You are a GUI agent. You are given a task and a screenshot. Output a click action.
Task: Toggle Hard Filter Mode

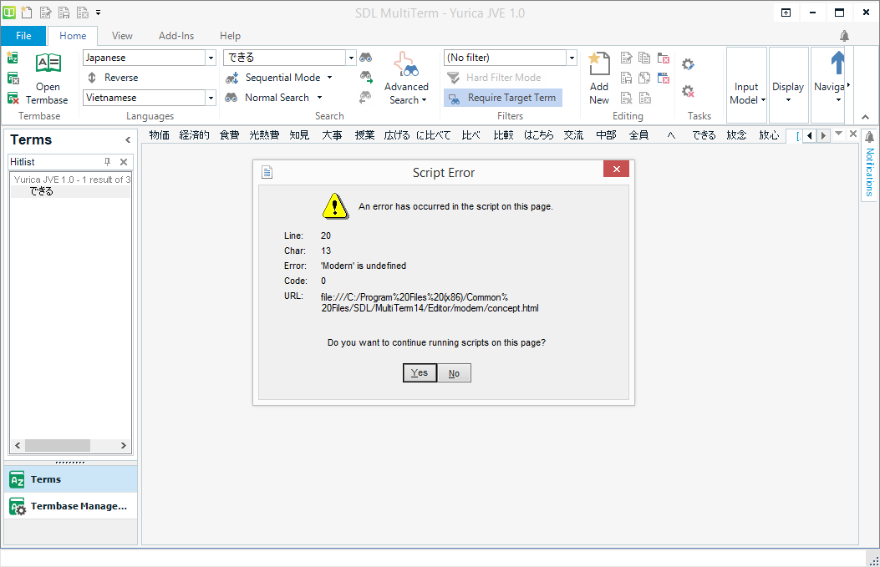click(494, 78)
